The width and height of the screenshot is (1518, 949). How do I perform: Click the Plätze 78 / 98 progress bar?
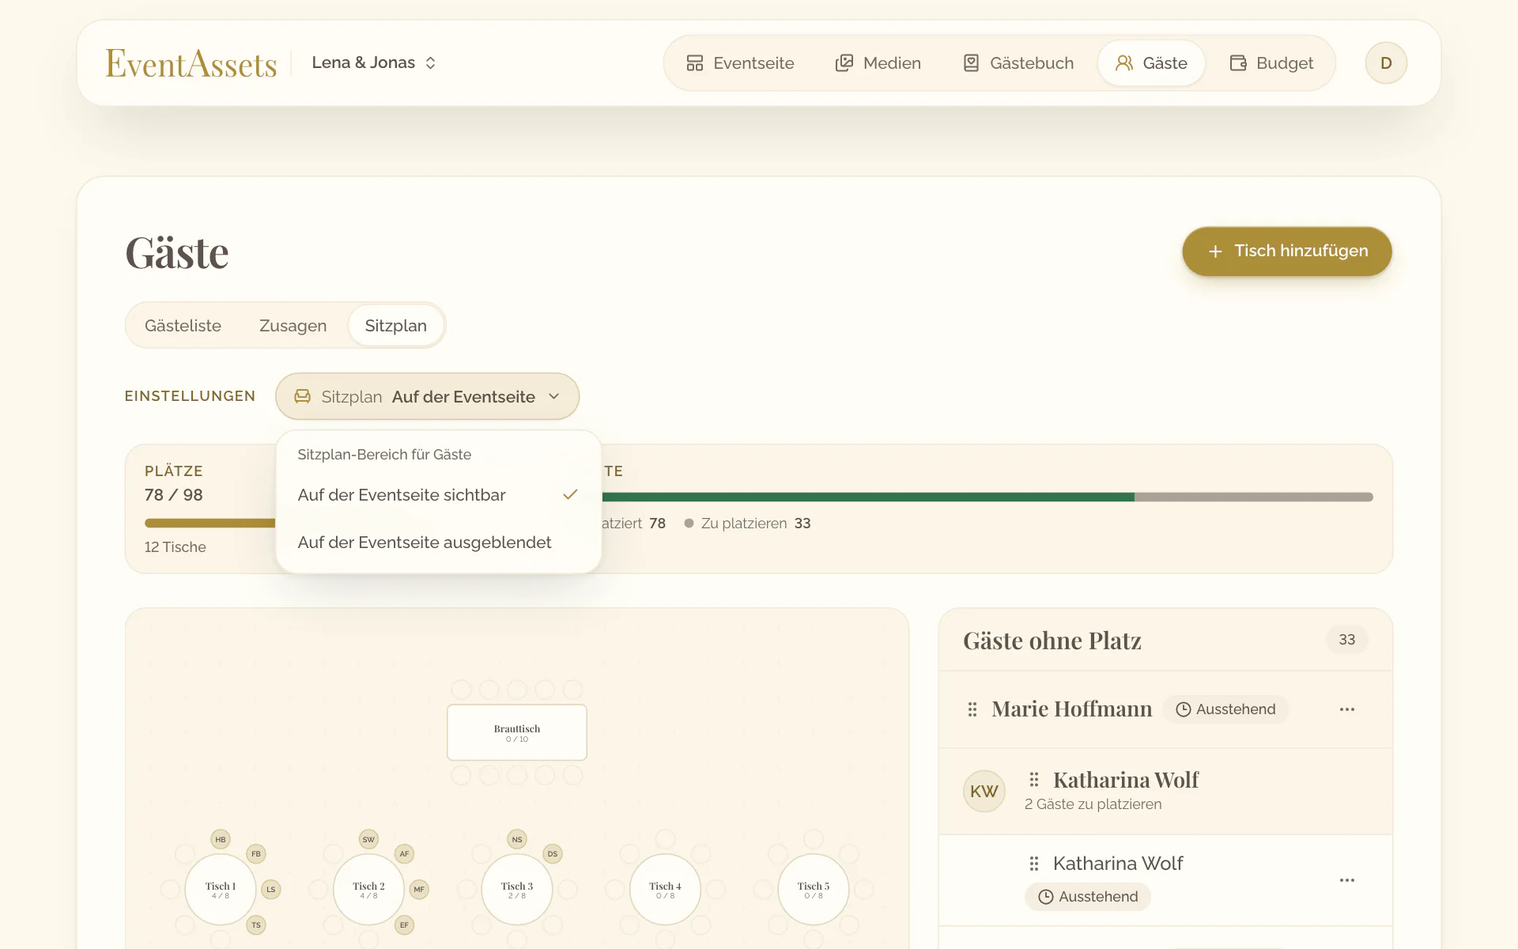click(210, 523)
